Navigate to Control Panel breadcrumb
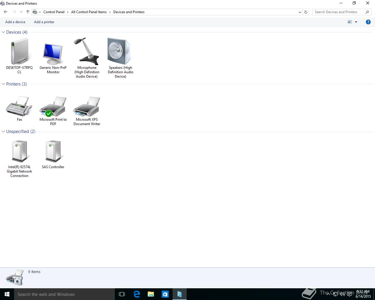Viewport: 375px width, 300px height. pos(54,12)
